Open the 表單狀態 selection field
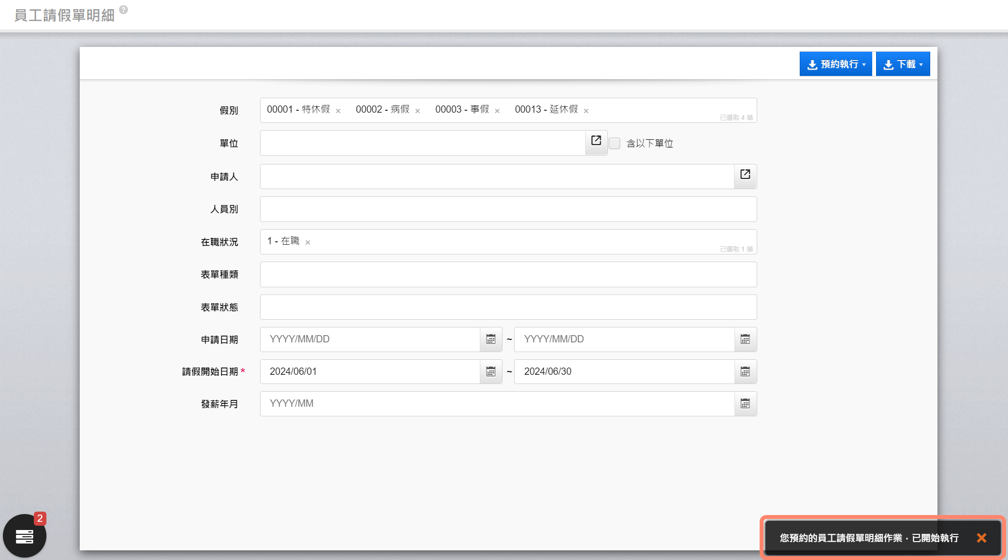The width and height of the screenshot is (1008, 560). point(508,307)
